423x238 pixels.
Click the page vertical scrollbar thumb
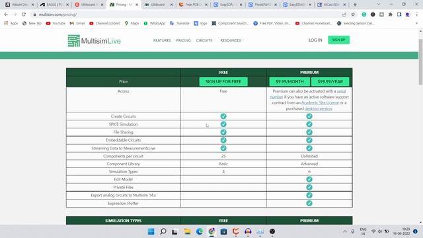click(420, 62)
